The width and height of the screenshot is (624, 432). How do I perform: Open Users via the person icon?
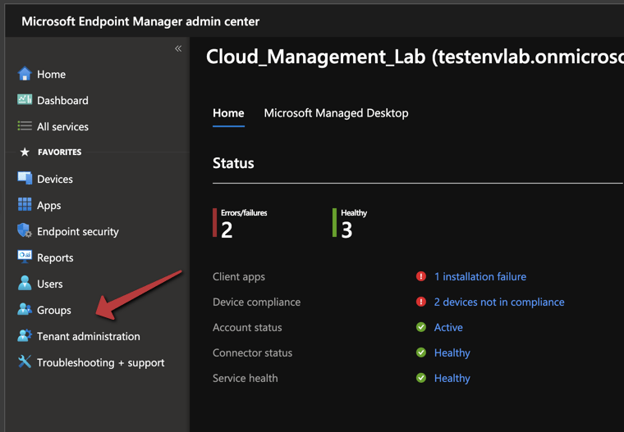pos(25,284)
